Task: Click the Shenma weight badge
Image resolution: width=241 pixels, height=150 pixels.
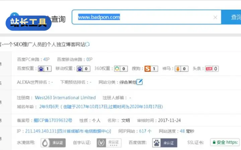Action: [x=181, y=69]
